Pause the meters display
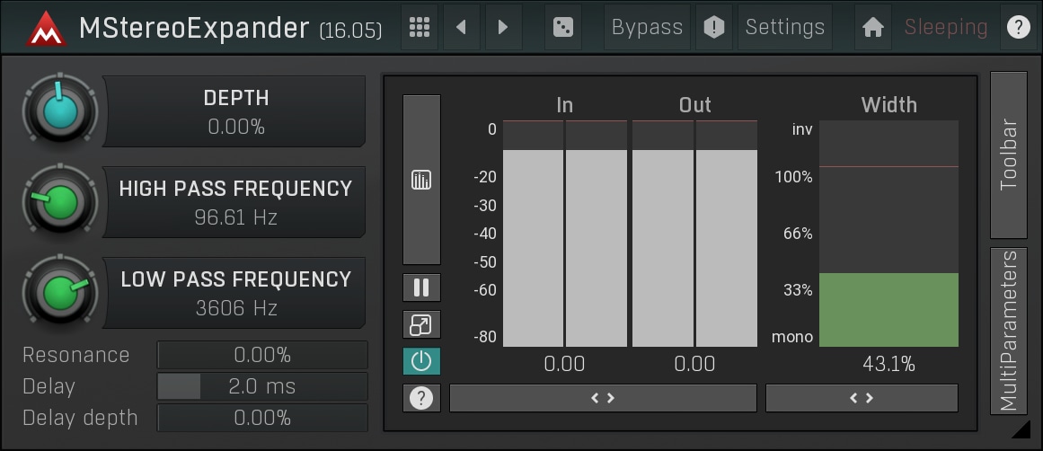 pyautogui.click(x=421, y=288)
